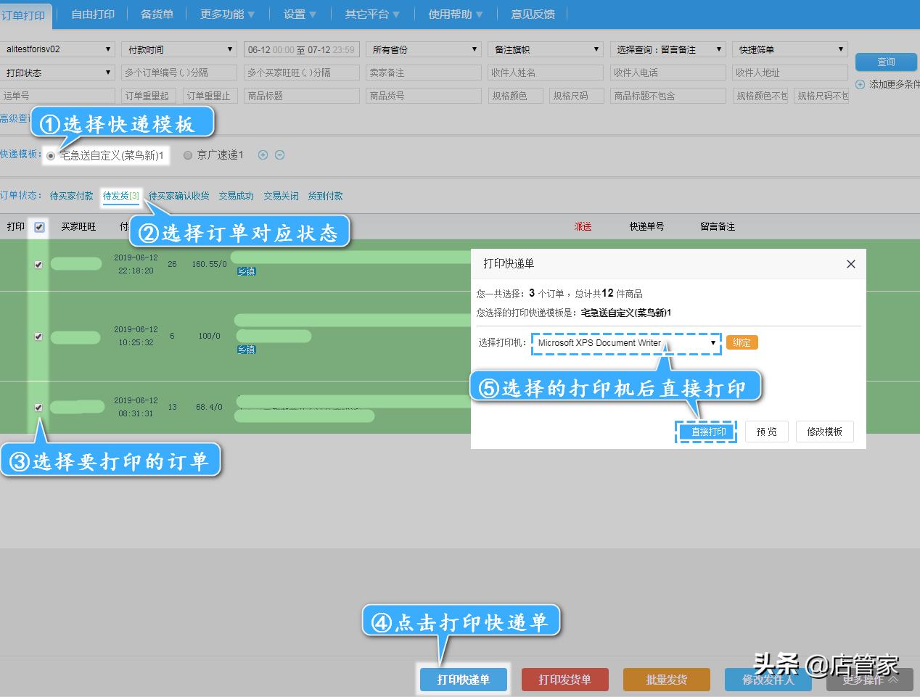Click the blue 查询 search button
Screen dimensions: 920x697
(886, 62)
